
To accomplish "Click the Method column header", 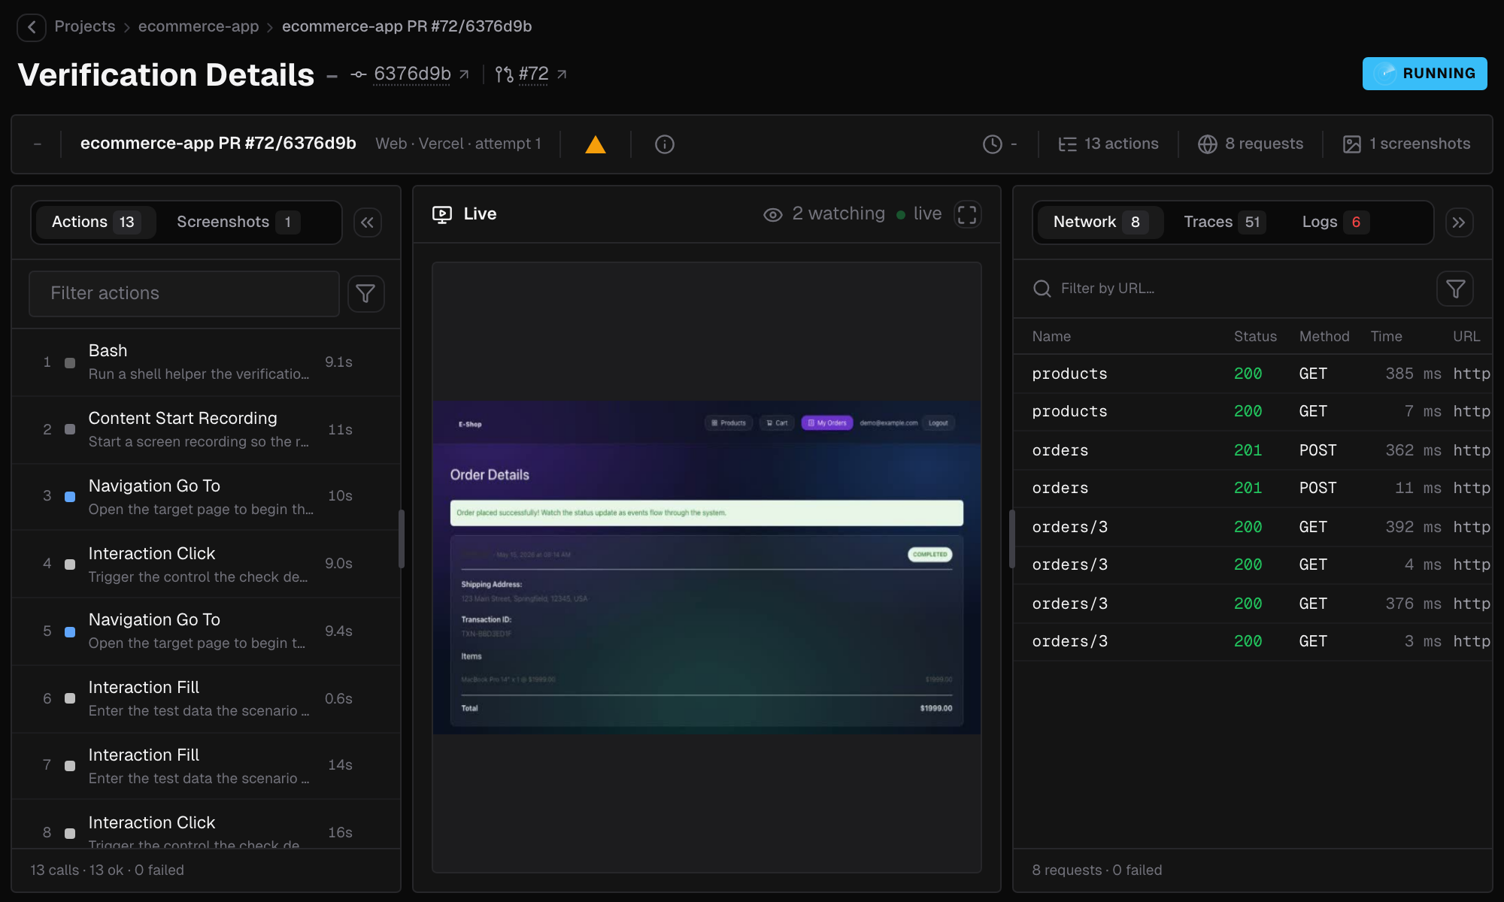I will 1324,337.
